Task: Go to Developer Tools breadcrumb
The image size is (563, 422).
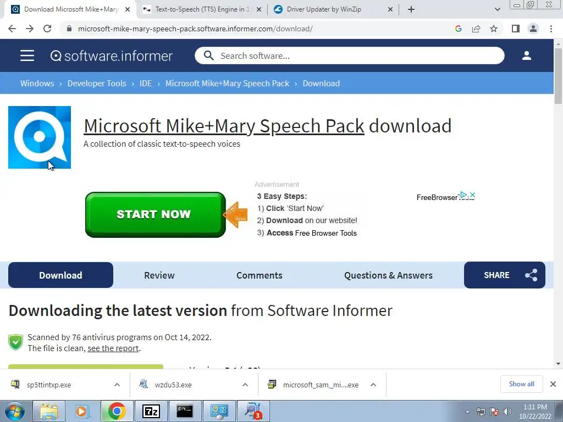Action: pyautogui.click(x=97, y=84)
